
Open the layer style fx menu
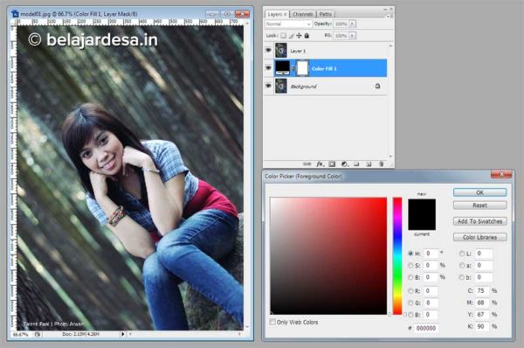click(320, 164)
